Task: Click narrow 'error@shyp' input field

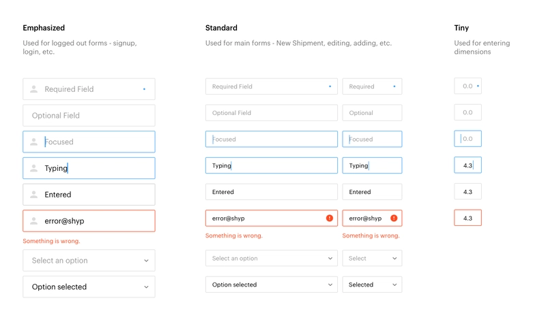Action: click(x=372, y=218)
